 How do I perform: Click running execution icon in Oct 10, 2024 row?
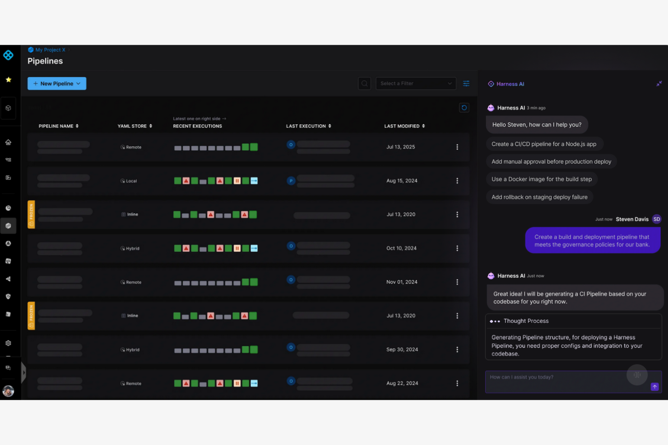tap(254, 248)
